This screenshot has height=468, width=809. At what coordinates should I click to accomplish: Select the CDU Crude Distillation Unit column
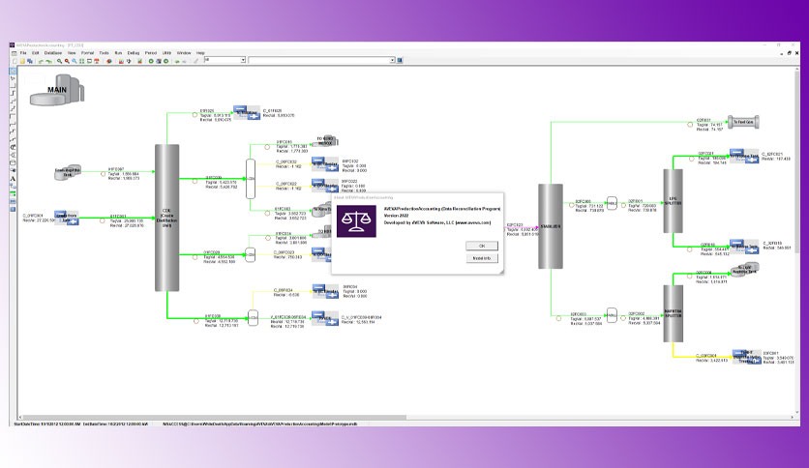coord(166,218)
